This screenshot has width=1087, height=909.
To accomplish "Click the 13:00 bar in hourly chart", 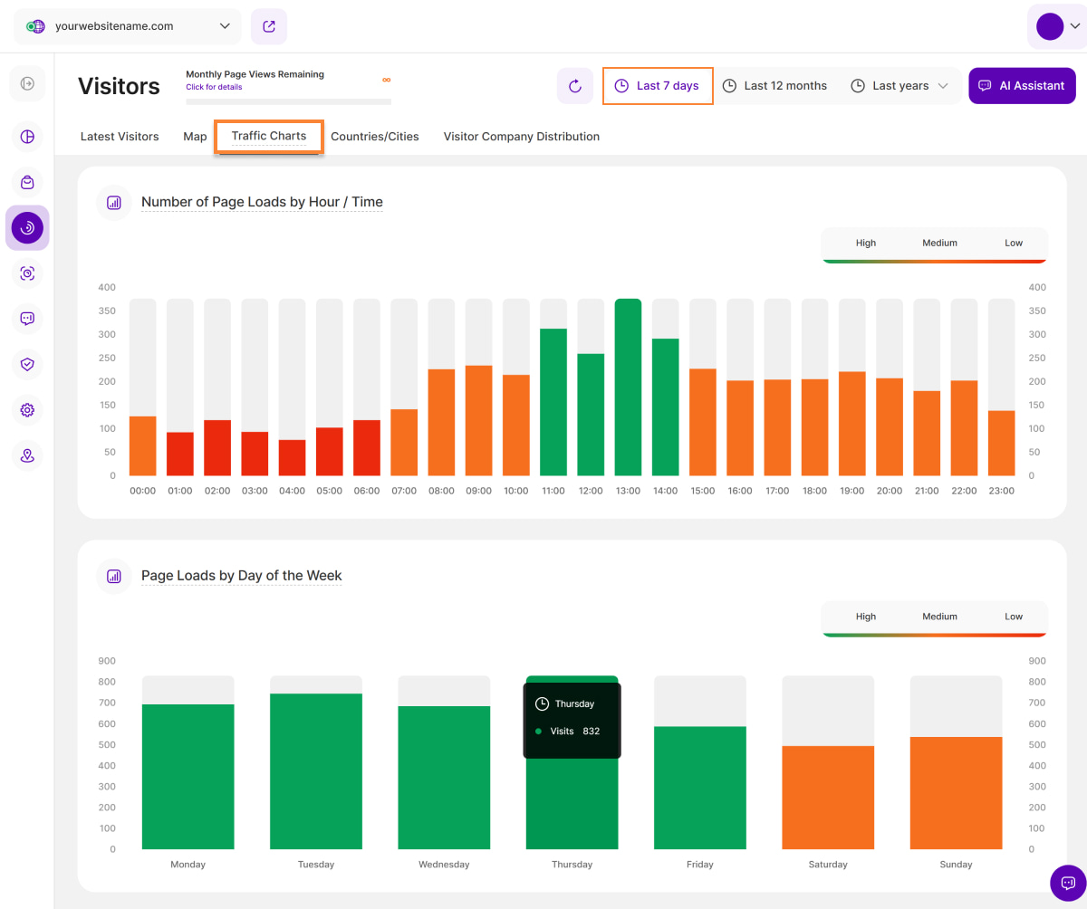I will (628, 388).
